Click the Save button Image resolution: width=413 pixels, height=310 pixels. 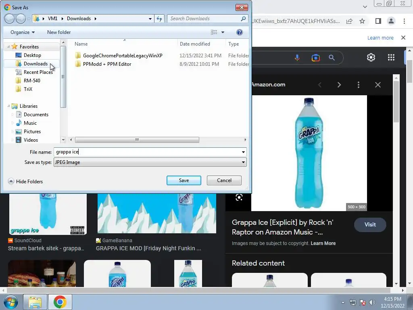184,180
